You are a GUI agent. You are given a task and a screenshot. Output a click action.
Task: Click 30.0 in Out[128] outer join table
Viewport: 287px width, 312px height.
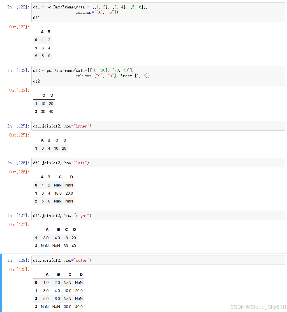(68, 307)
